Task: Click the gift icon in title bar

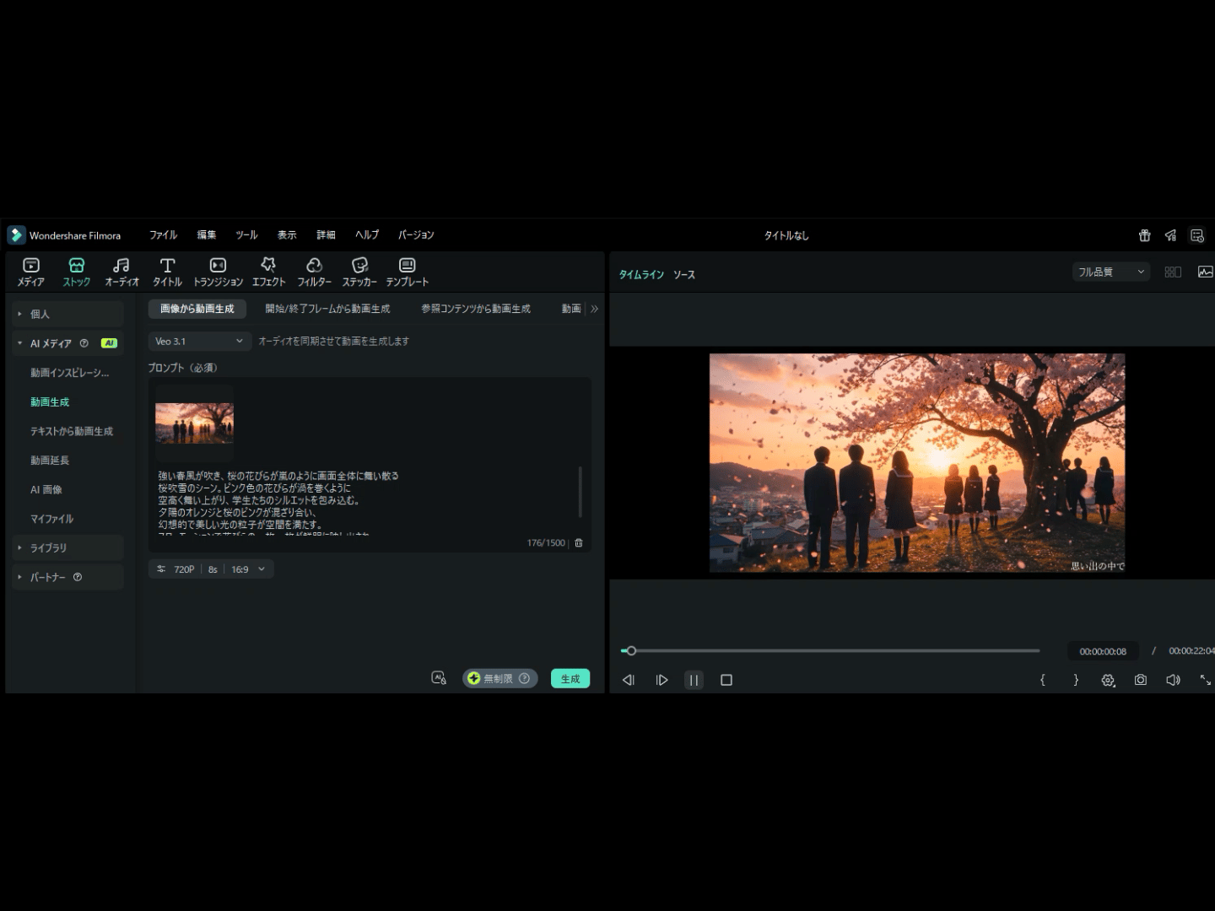Action: (x=1144, y=235)
